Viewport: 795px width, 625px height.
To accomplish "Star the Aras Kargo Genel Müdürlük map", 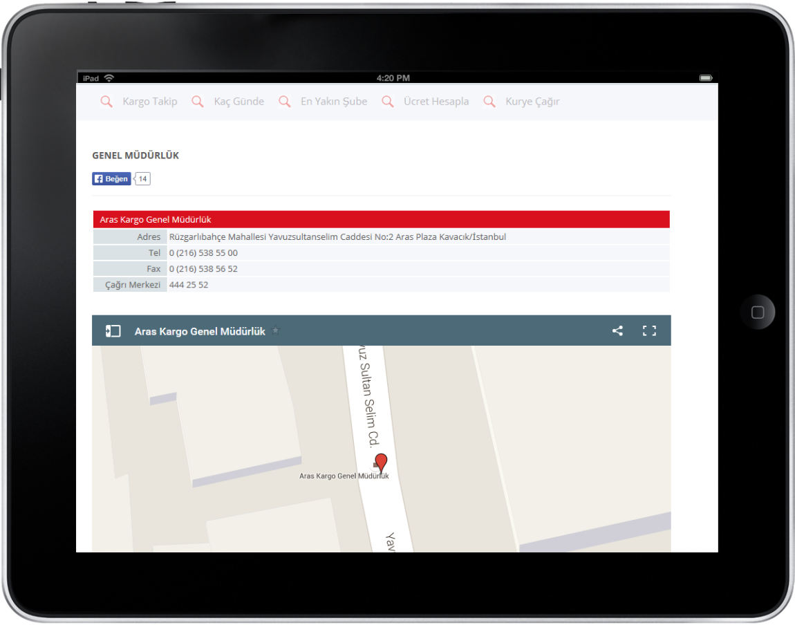I will pyautogui.click(x=275, y=330).
